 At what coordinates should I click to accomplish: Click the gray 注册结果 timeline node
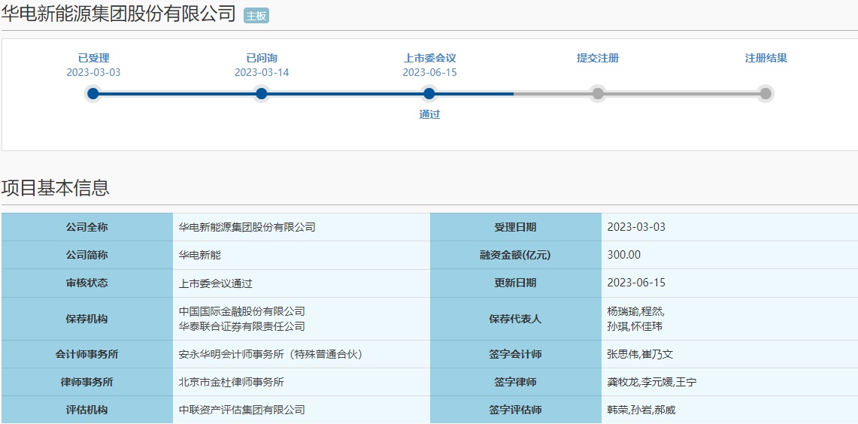766,94
